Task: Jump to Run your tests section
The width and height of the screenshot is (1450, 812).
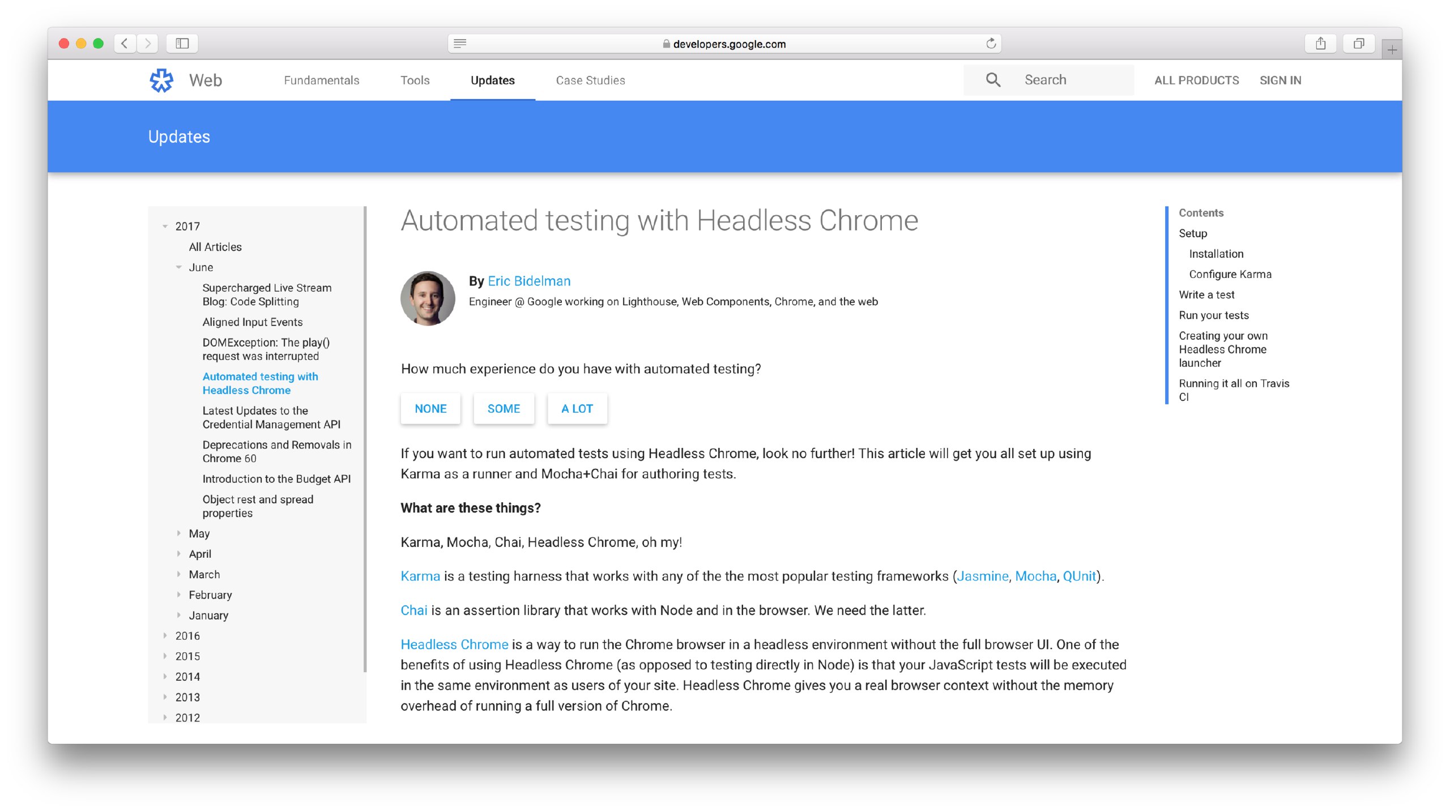Action: (x=1214, y=315)
